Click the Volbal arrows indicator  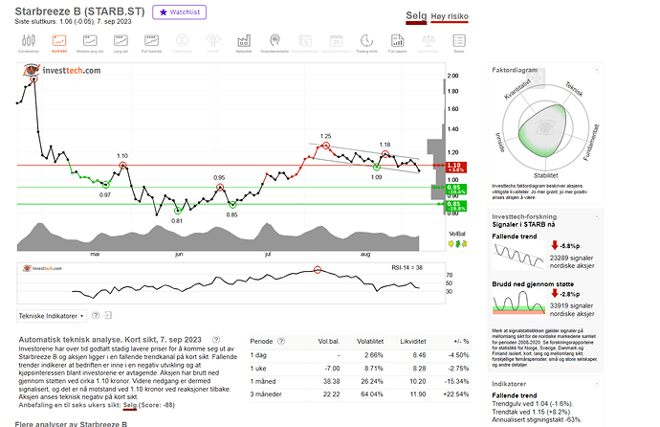click(457, 244)
